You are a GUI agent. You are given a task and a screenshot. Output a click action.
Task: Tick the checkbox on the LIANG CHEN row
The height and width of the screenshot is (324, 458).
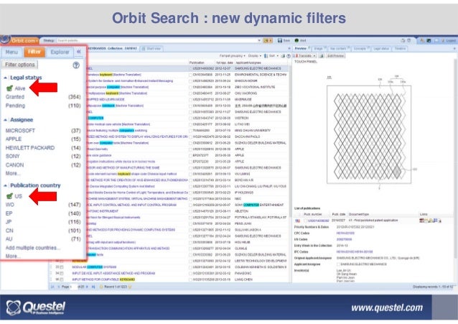(x=190, y=279)
